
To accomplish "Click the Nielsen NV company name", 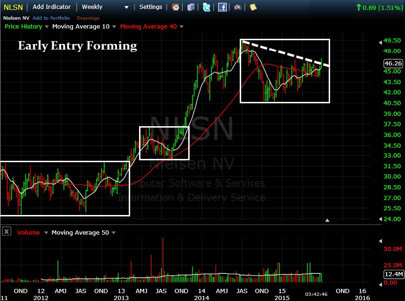I will [x=16, y=18].
